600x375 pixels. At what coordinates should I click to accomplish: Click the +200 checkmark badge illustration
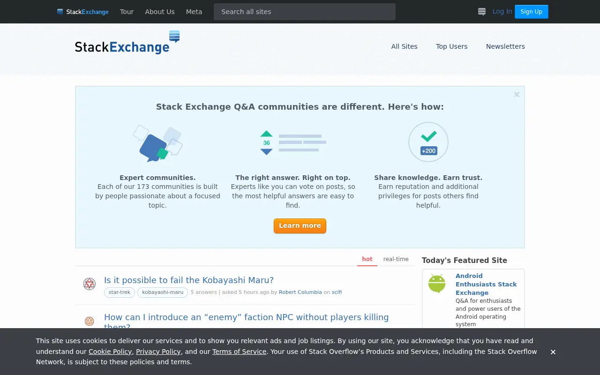(428, 142)
